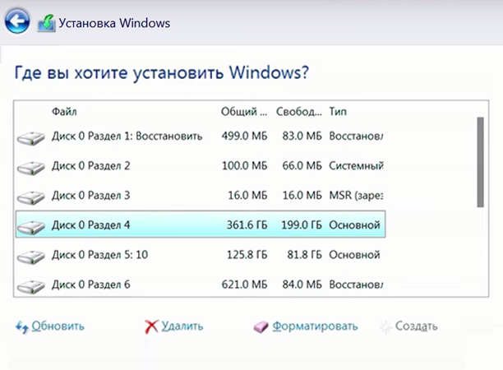This screenshot has height=370, width=503.
Task: Click the Файл column header
Action: pyautogui.click(x=64, y=111)
